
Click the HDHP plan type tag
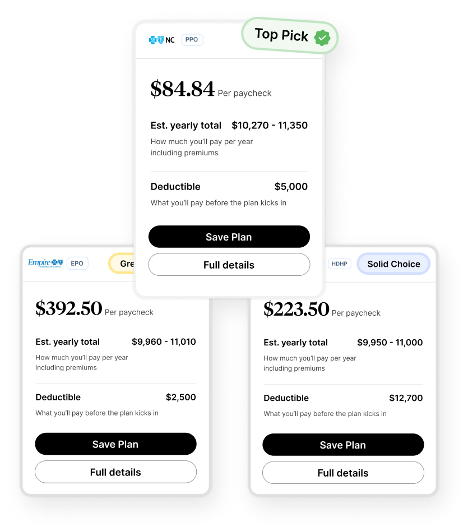point(339,264)
